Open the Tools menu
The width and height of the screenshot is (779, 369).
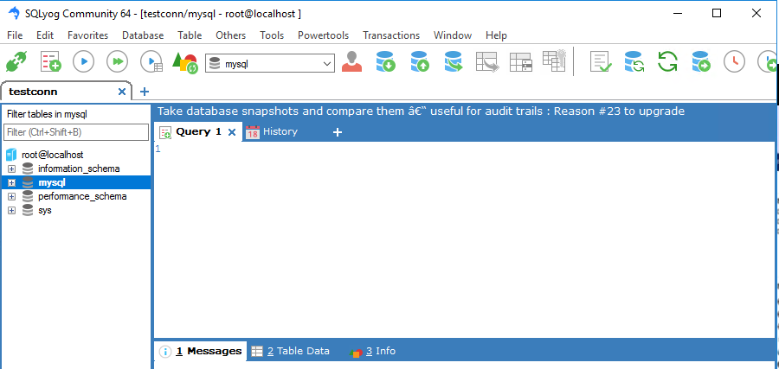(x=272, y=35)
